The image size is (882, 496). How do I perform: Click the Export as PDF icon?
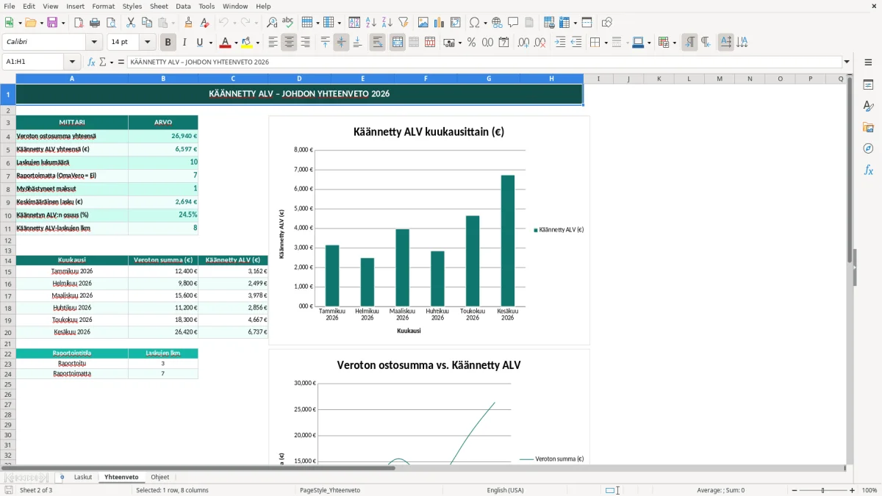coord(79,23)
